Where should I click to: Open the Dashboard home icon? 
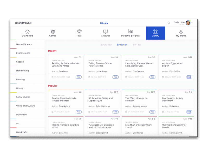tap(27, 31)
